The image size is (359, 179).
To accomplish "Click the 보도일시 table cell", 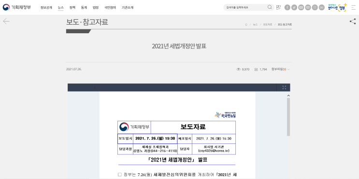I will 125,139.
